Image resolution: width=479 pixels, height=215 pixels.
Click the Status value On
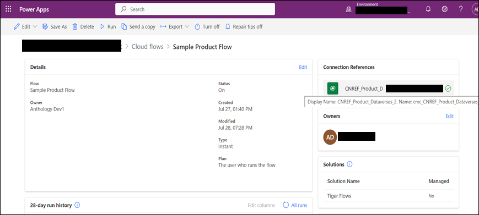[x=222, y=90]
